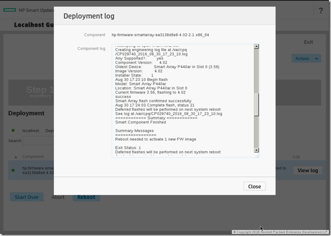331x236 pixels.
Task: Click the hp-firmware-smartarray component name in dialog
Action: pyautogui.click(x=160, y=35)
